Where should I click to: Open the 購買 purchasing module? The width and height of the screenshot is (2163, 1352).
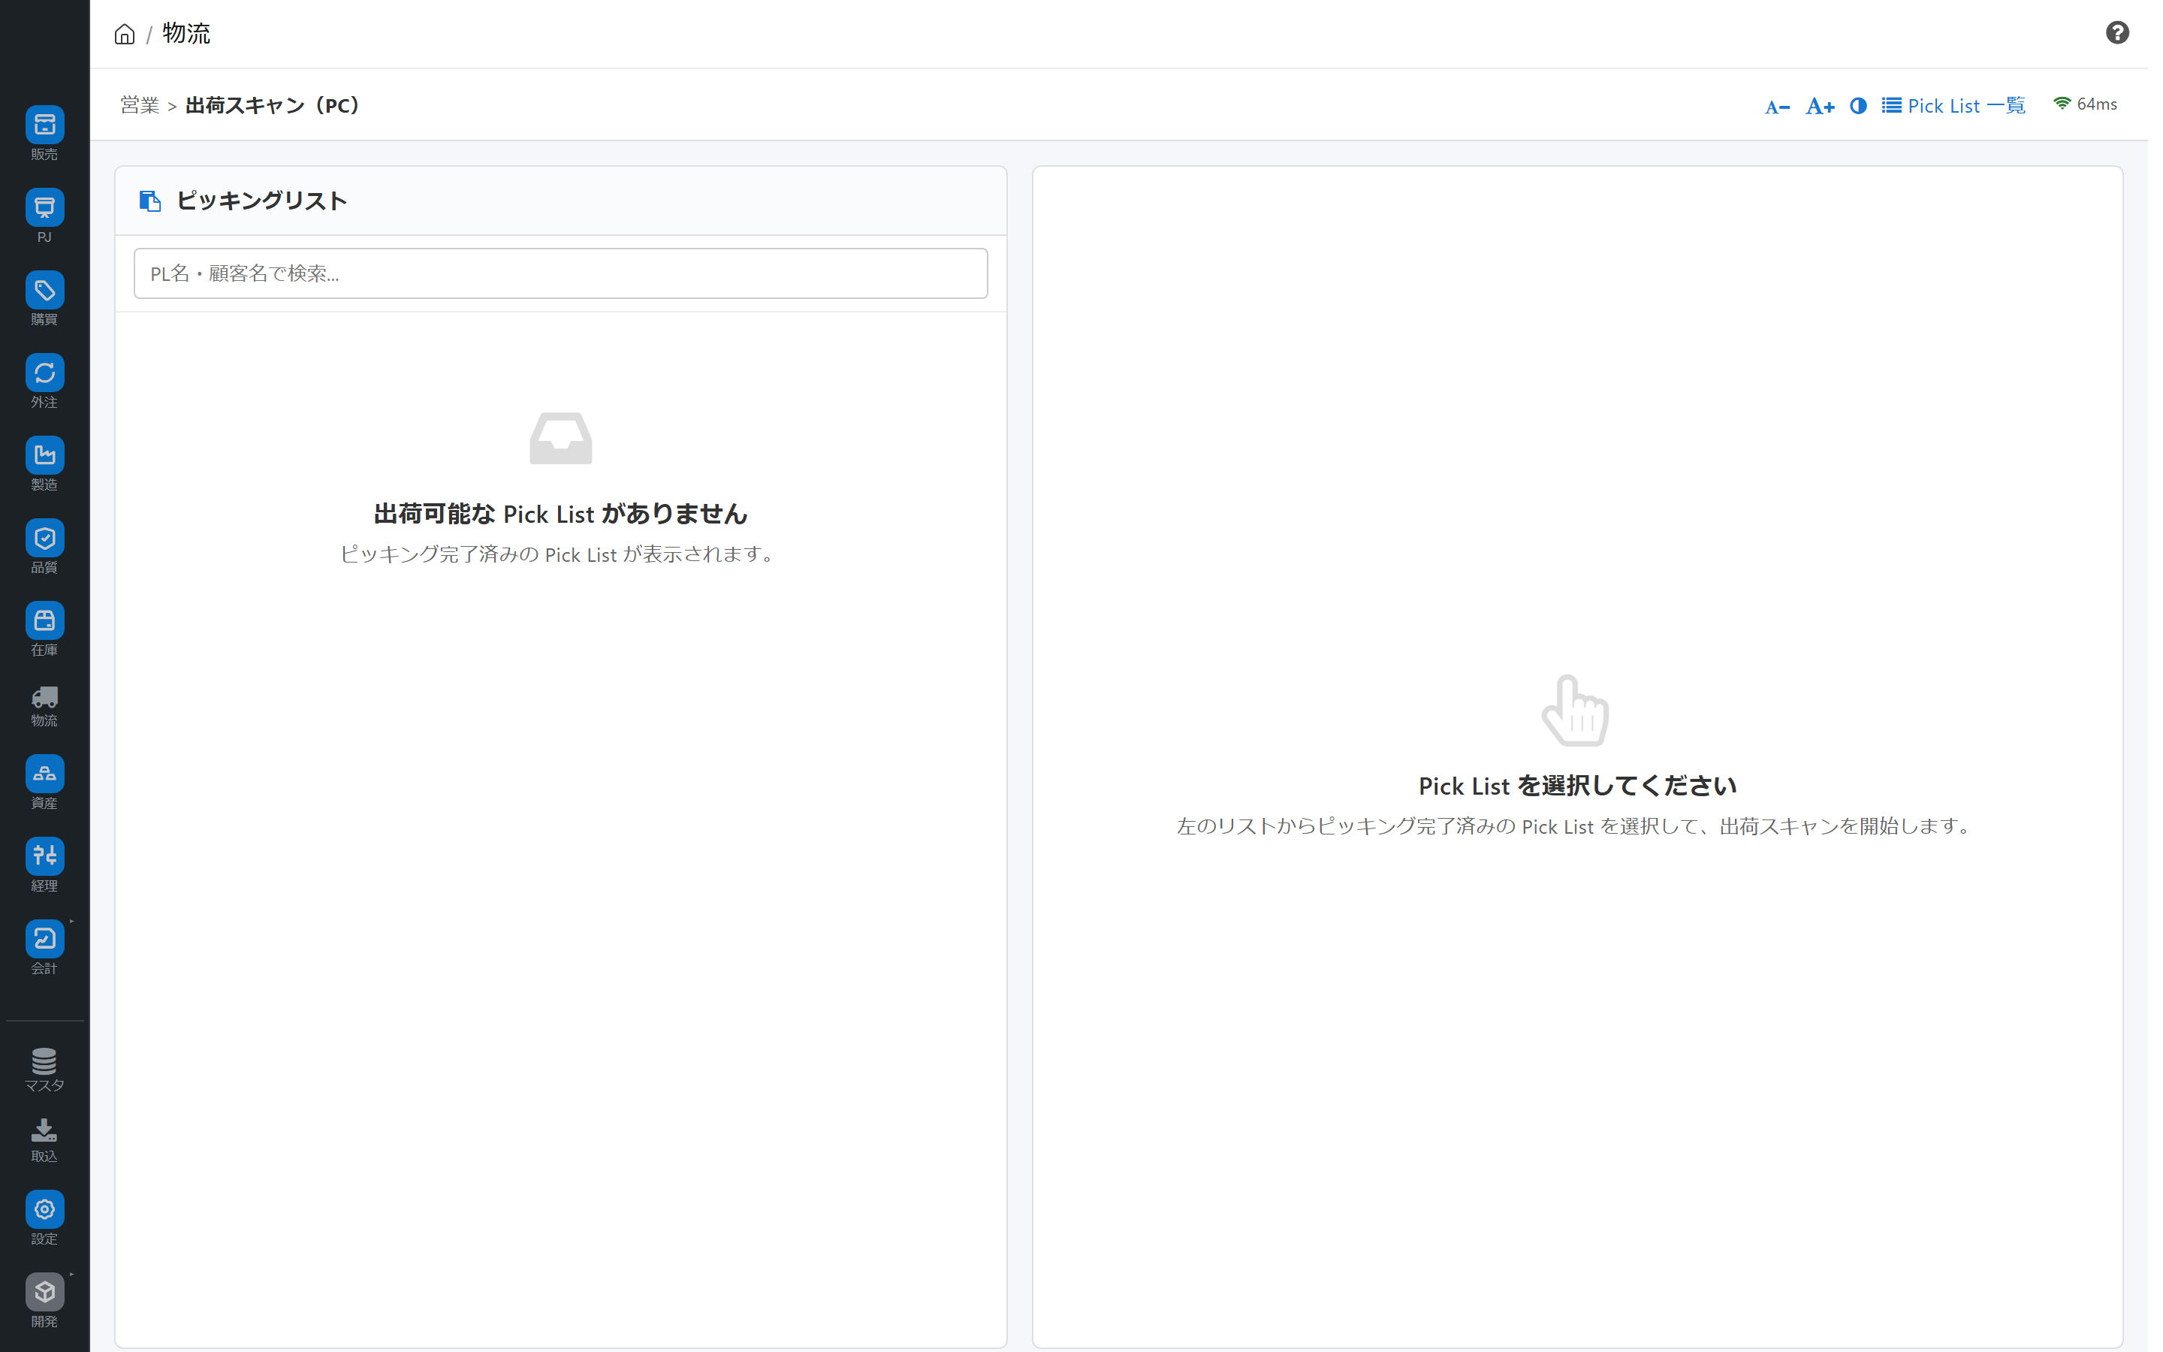click(45, 300)
